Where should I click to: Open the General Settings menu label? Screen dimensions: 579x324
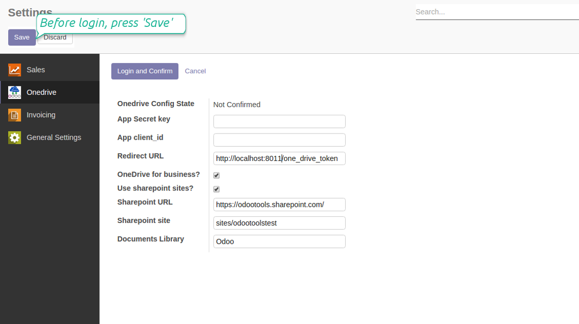point(54,137)
